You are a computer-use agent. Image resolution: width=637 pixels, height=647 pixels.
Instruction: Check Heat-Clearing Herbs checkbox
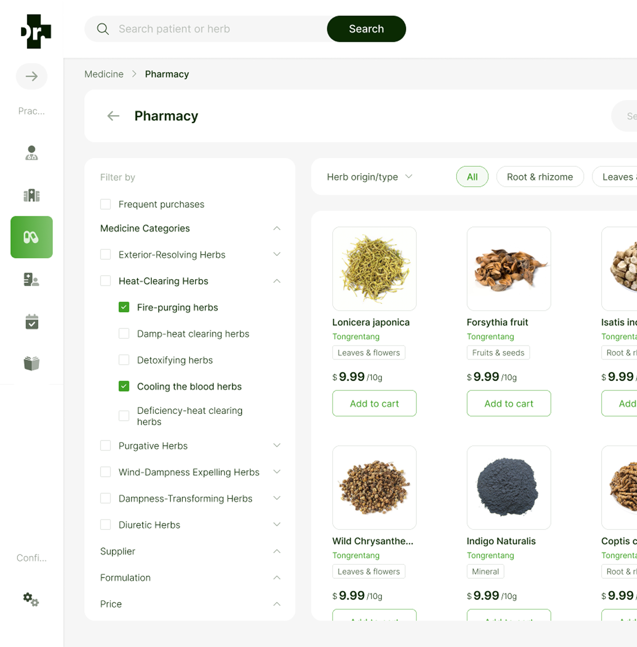click(105, 281)
